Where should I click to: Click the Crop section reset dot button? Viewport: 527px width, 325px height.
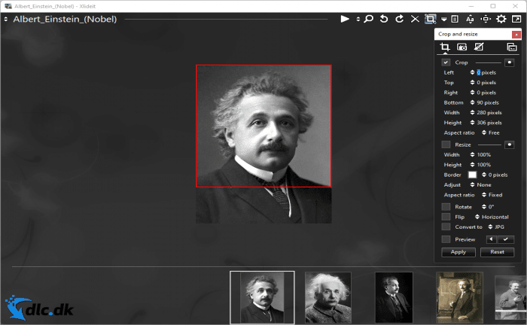[x=510, y=62]
